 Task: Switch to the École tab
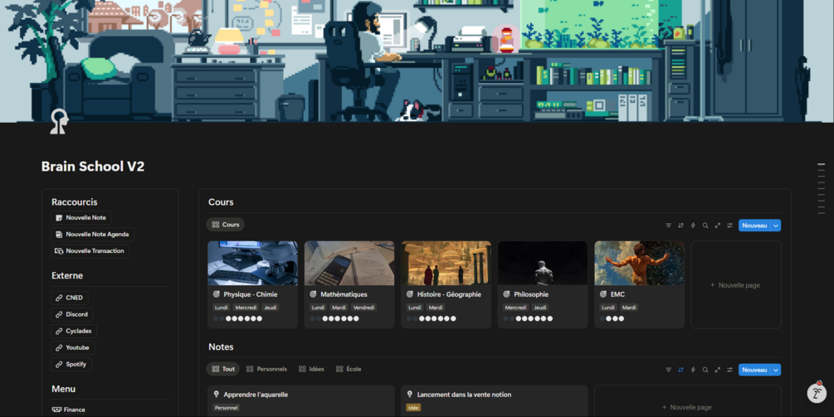pyautogui.click(x=349, y=369)
